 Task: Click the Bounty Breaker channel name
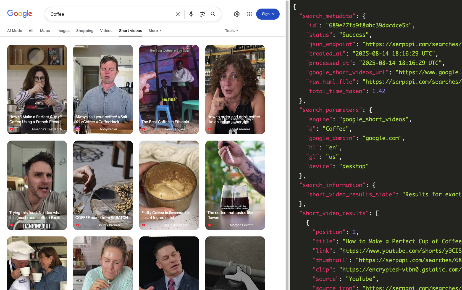coord(109,225)
